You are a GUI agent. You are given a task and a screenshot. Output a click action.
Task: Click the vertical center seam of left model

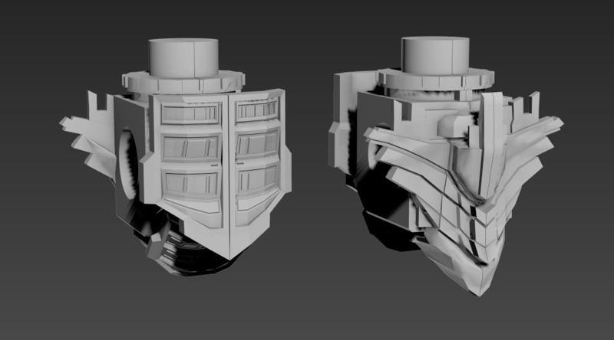[228, 176]
